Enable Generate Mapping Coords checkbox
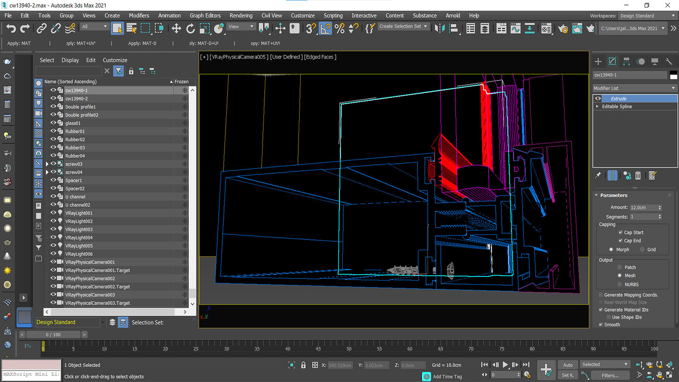The image size is (679, 382). [x=601, y=295]
